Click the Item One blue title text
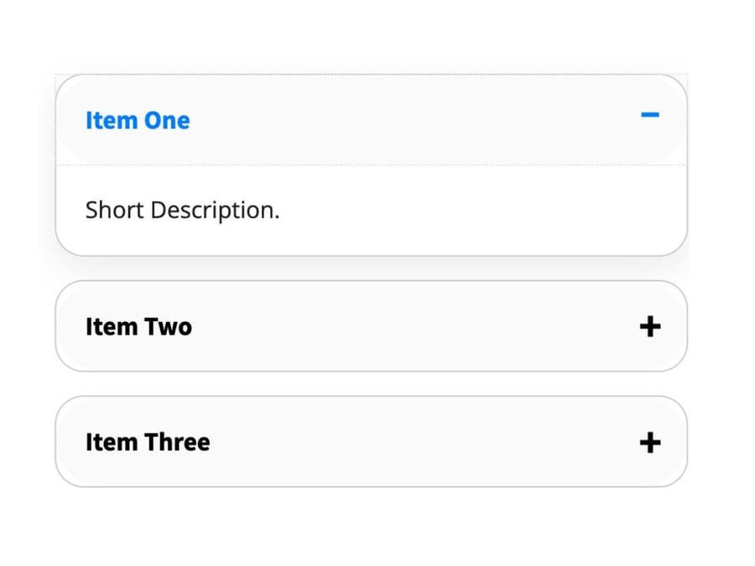The width and height of the screenshot is (755, 566). point(137,120)
